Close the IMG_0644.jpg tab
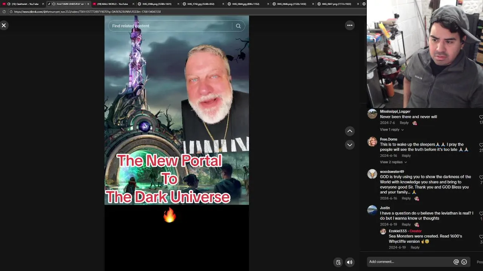This screenshot has height=271, width=483. [268, 4]
